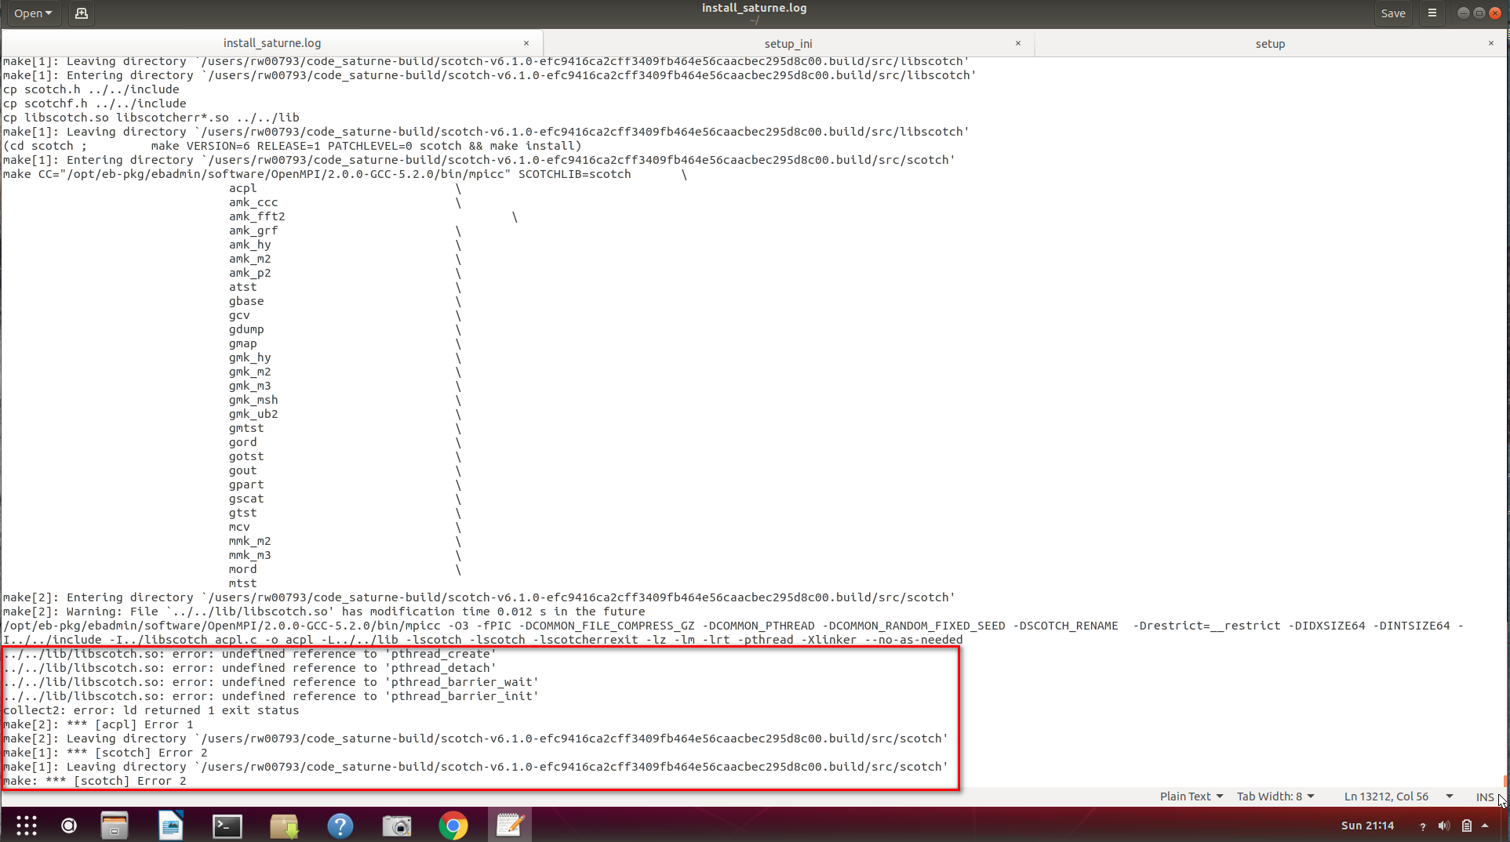Expand the Open recent files dropdown
The height and width of the screenshot is (842, 1510).
32,13
